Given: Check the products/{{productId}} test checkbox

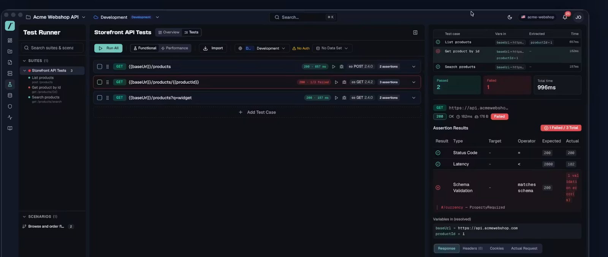Looking at the screenshot, I should (100, 82).
